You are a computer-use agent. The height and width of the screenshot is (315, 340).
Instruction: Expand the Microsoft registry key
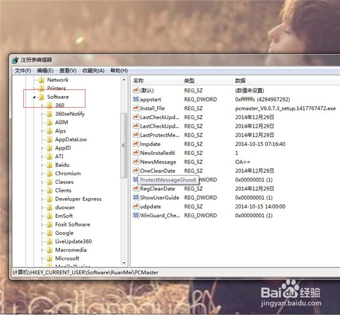[x=42, y=259]
